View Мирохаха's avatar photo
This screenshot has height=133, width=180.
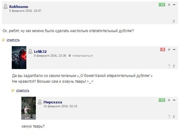pos(29,108)
